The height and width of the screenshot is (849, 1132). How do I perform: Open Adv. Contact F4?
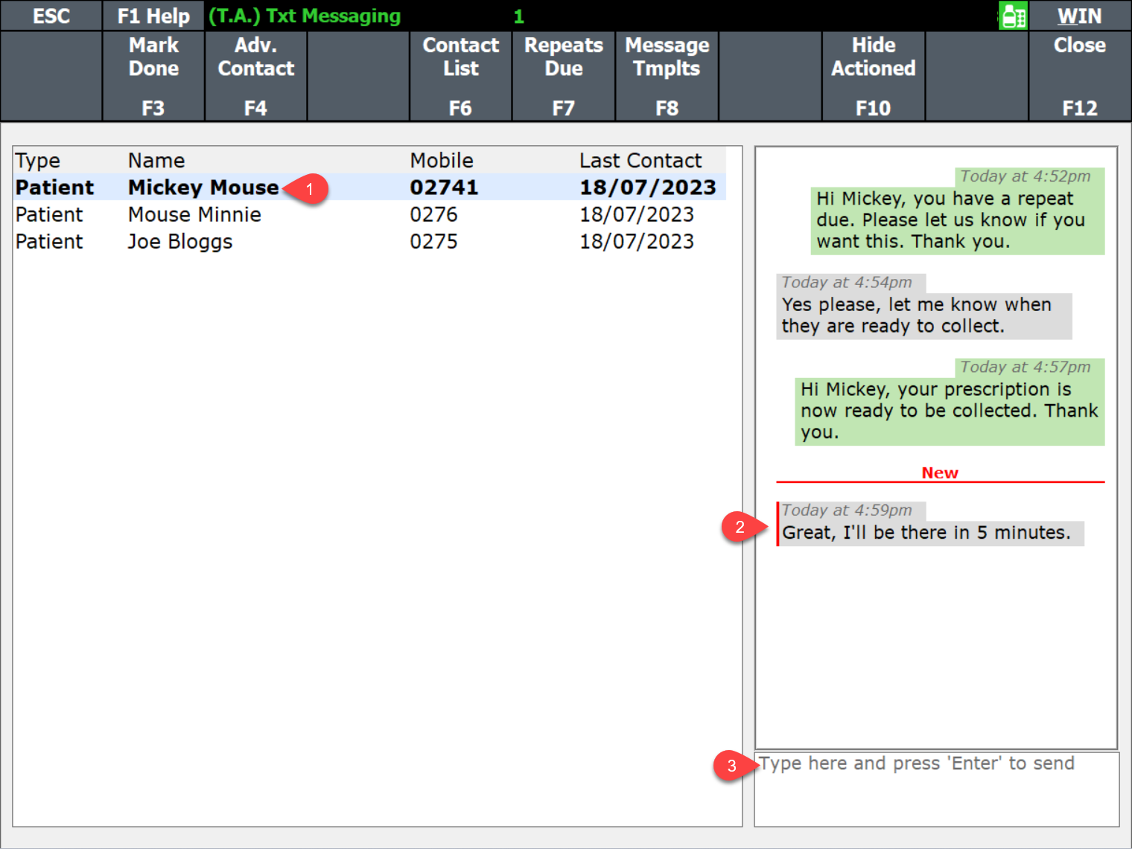pos(255,76)
